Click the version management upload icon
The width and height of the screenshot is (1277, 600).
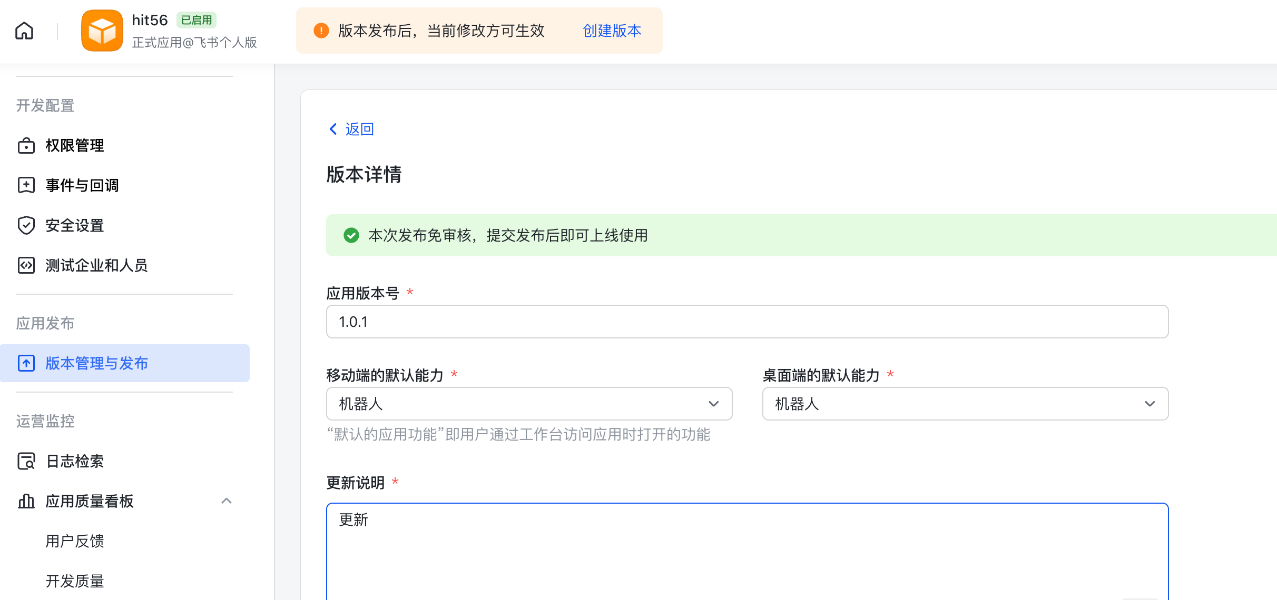point(26,363)
